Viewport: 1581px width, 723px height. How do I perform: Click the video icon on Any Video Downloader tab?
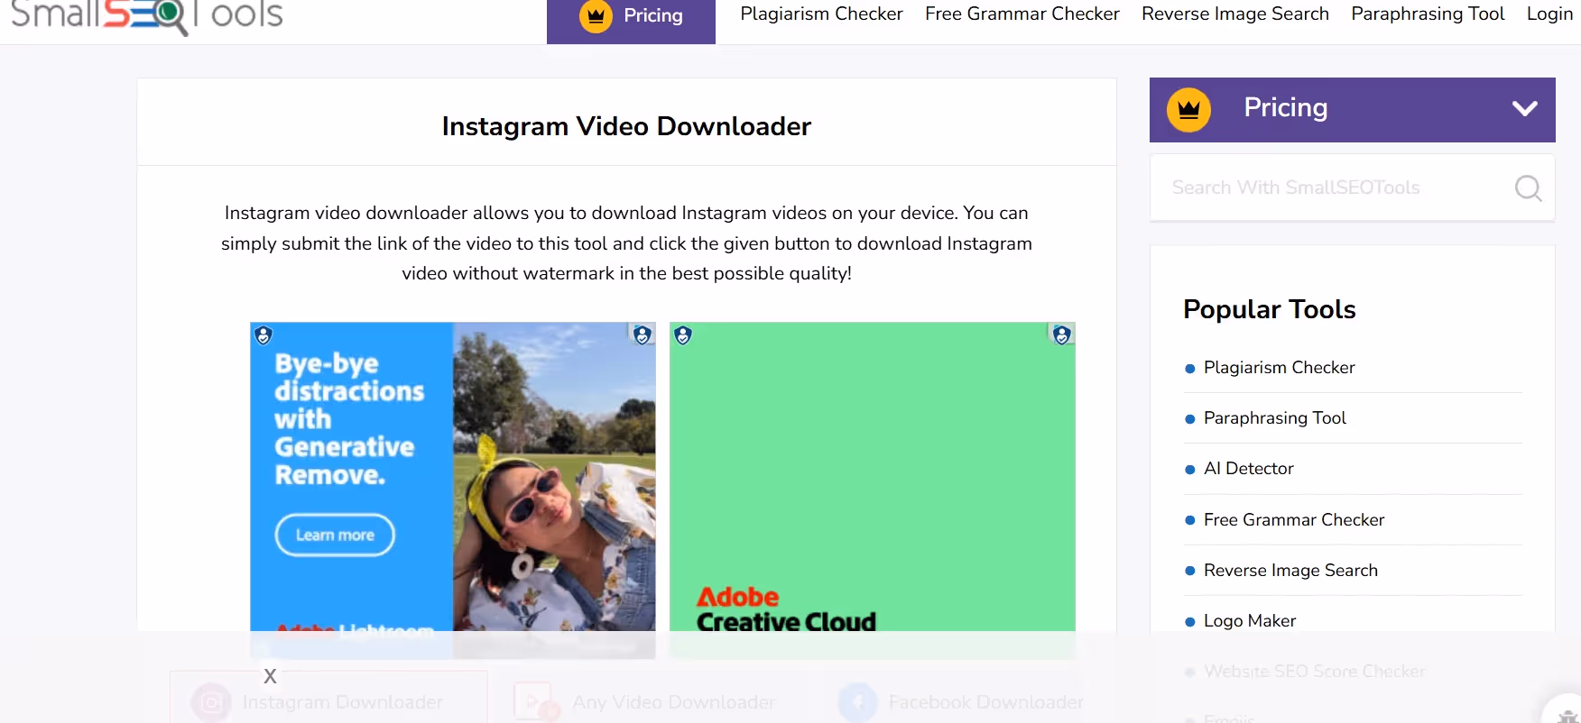point(536,702)
